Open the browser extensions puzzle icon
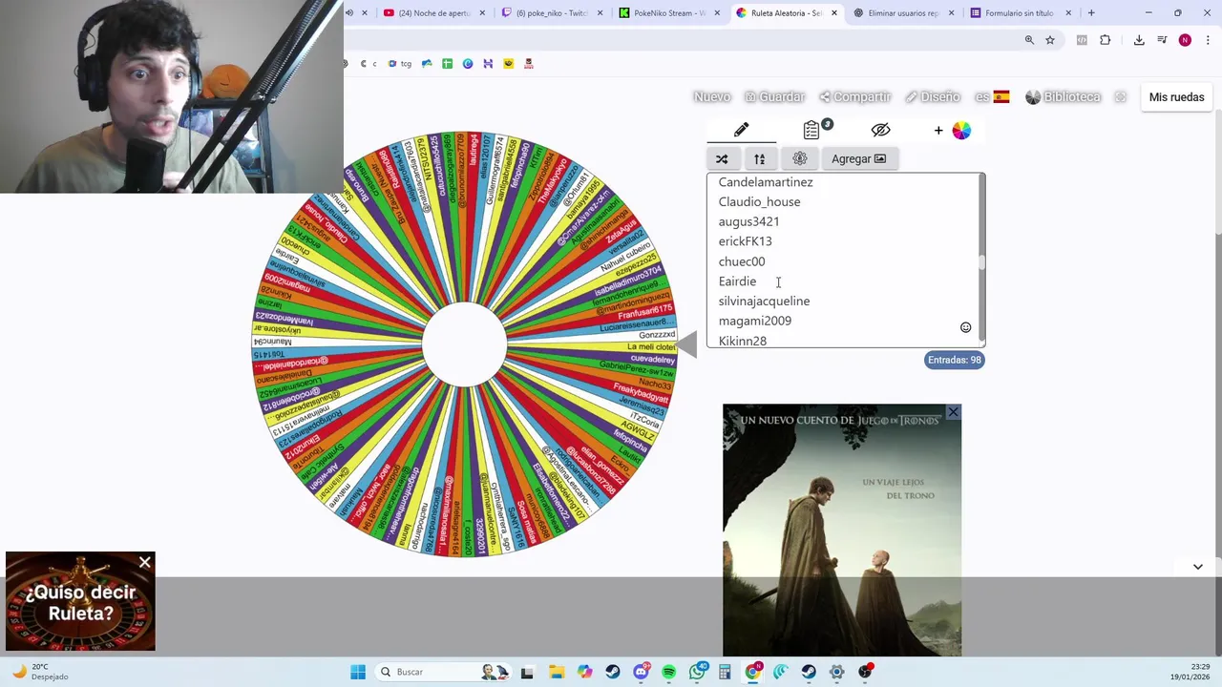The width and height of the screenshot is (1222, 687). [x=1106, y=40]
